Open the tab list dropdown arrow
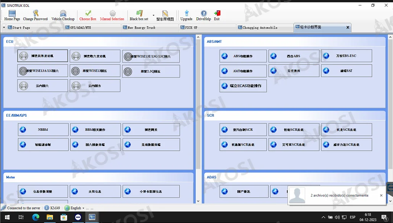 point(4,27)
